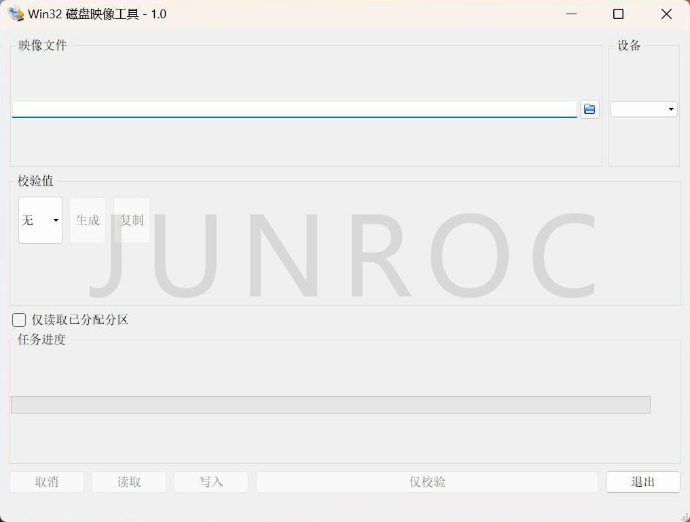The height and width of the screenshot is (522, 690).
Task: Click the window resize grip corner
Action: (685, 517)
